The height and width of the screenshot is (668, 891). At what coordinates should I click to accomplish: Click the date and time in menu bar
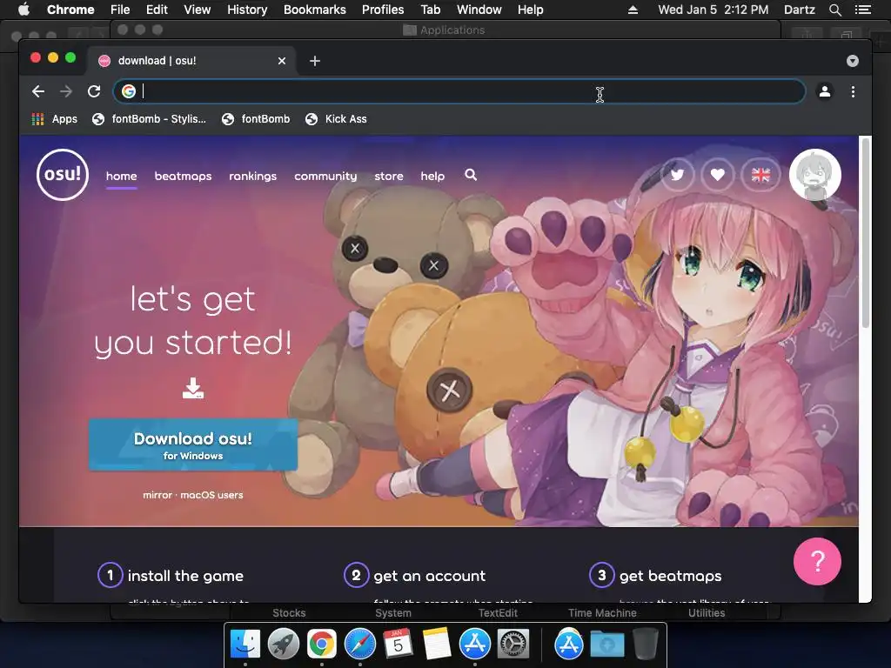(x=713, y=10)
